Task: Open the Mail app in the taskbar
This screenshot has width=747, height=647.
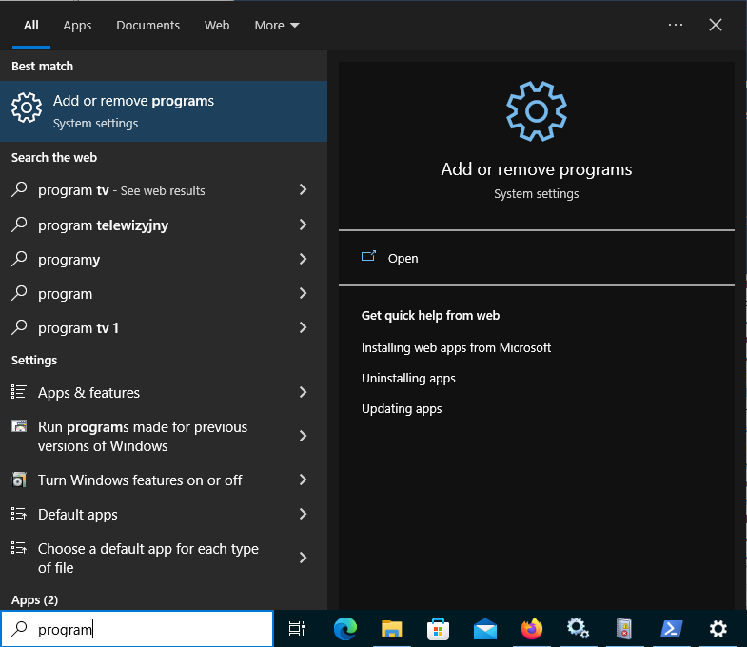Action: [485, 628]
